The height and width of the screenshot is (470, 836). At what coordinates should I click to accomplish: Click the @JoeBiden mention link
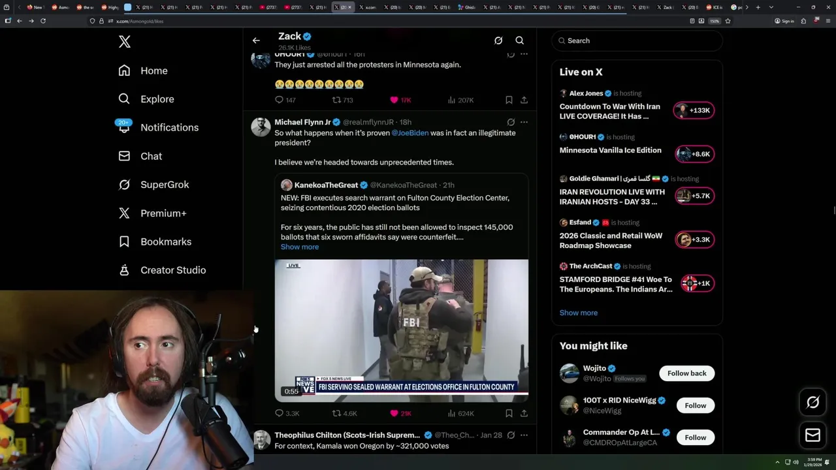410,133
